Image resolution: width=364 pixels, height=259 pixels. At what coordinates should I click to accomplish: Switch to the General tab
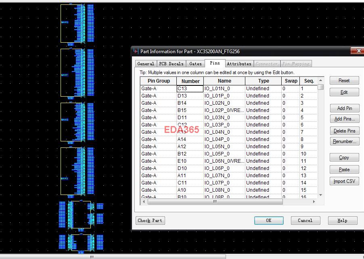click(146, 64)
